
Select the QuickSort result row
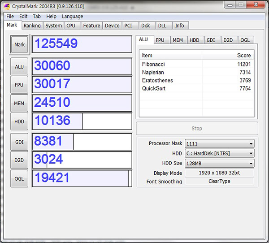click(197, 88)
